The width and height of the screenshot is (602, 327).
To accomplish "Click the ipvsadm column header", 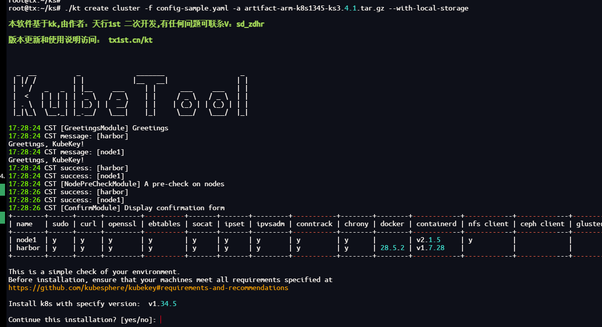I will tap(270, 224).
